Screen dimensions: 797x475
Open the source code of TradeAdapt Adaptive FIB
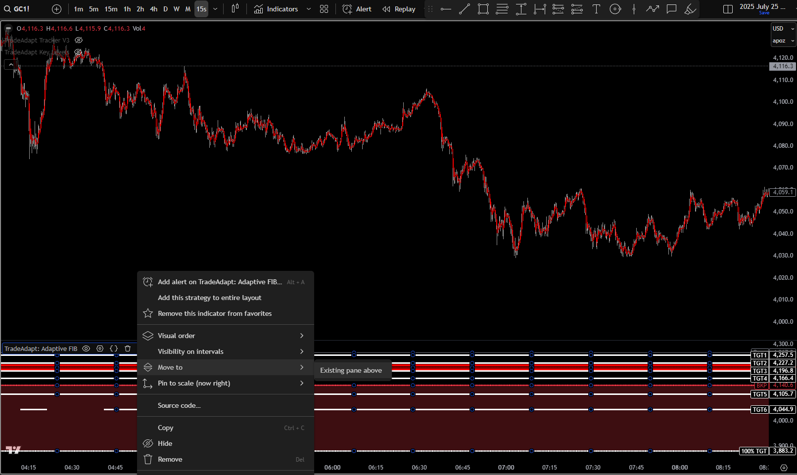(x=179, y=405)
